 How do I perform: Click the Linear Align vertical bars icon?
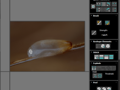(x=103, y=4)
